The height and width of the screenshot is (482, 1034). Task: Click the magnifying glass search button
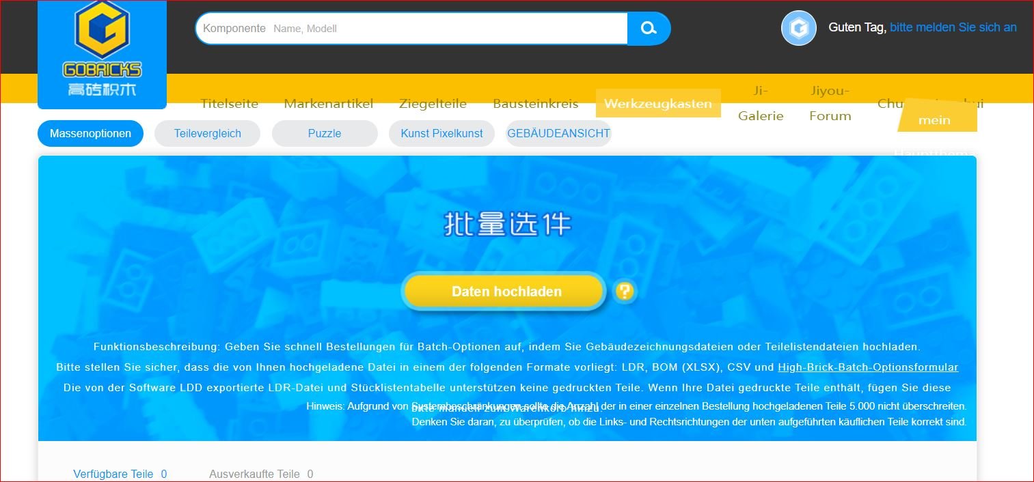[x=649, y=29]
